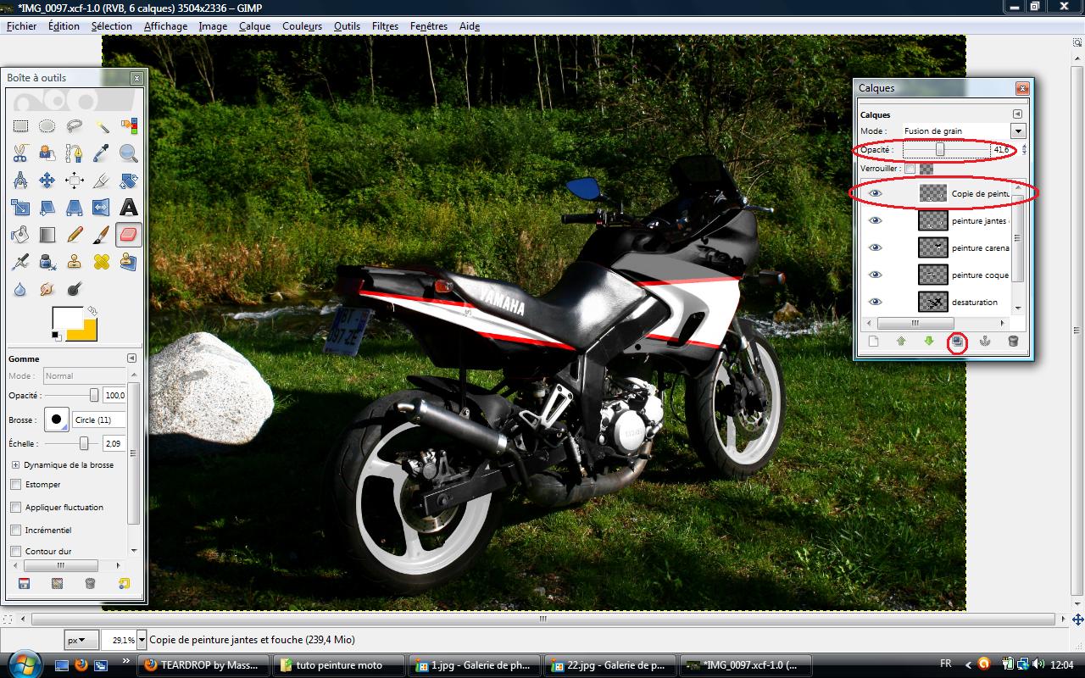
Task: Select the Ellipse Select tool
Action: point(47,126)
